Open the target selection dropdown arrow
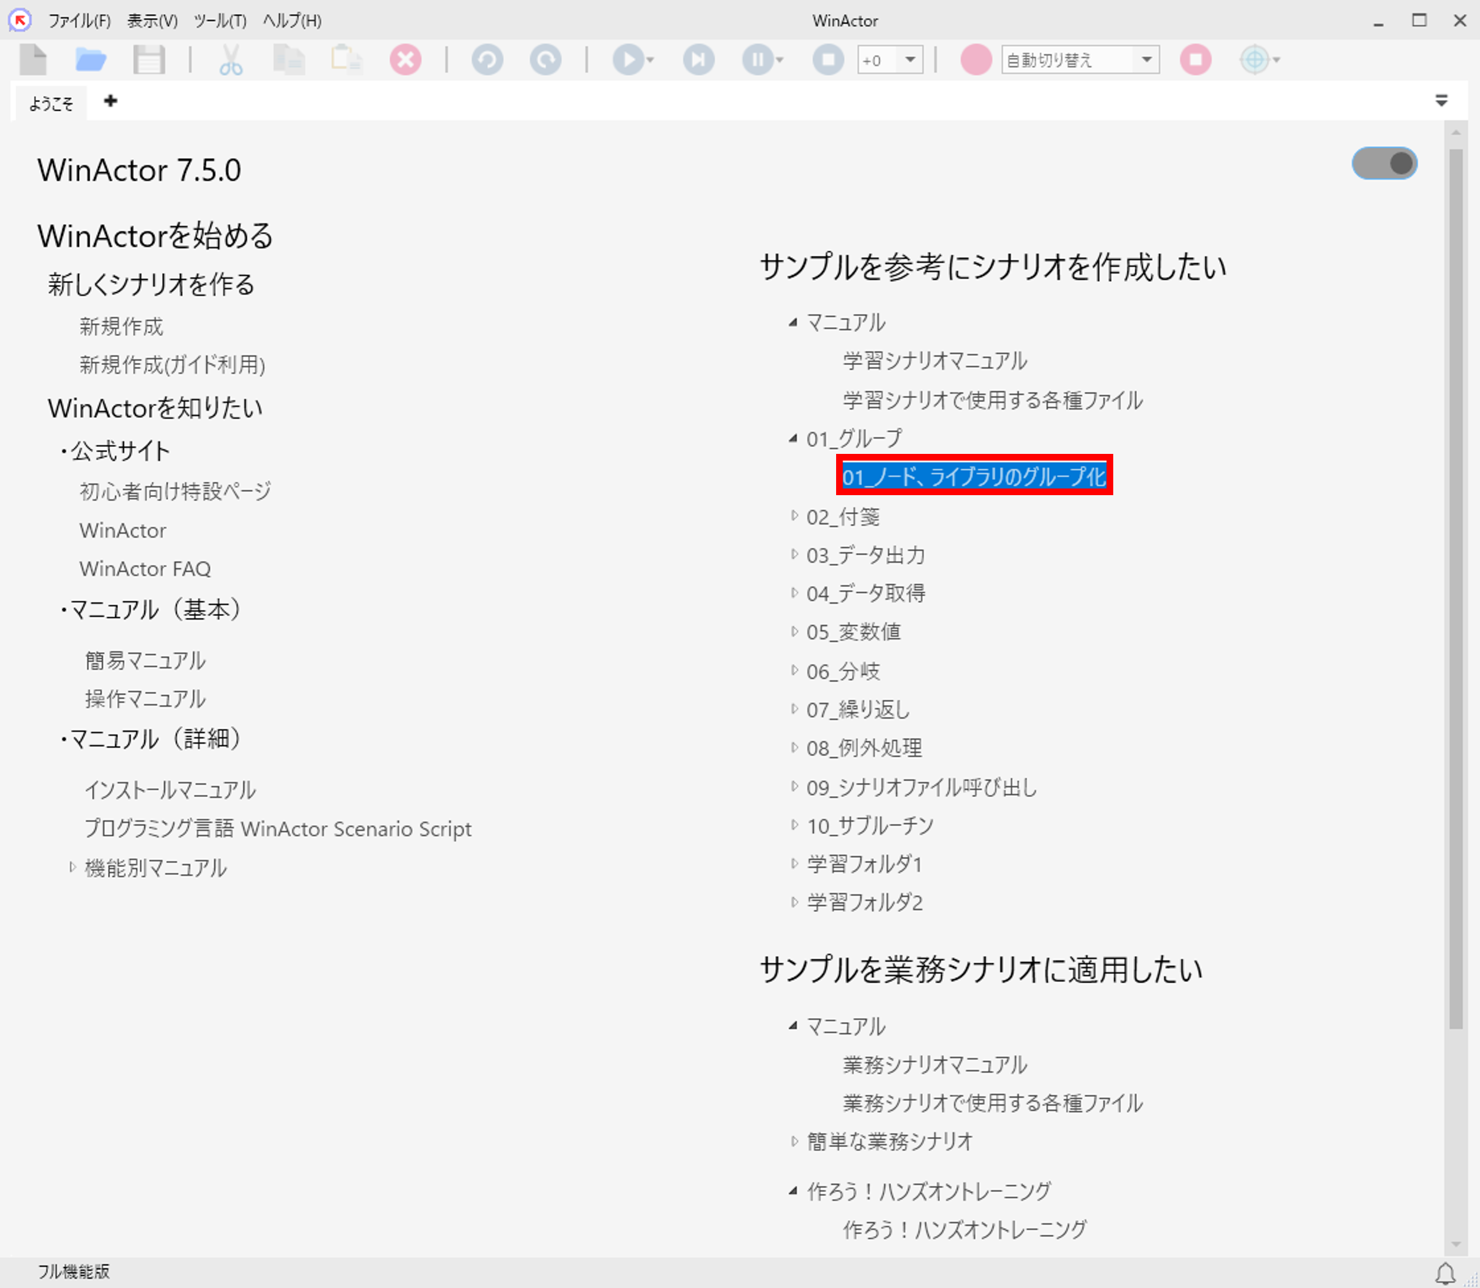The height and width of the screenshot is (1288, 1480). pos(1277,60)
